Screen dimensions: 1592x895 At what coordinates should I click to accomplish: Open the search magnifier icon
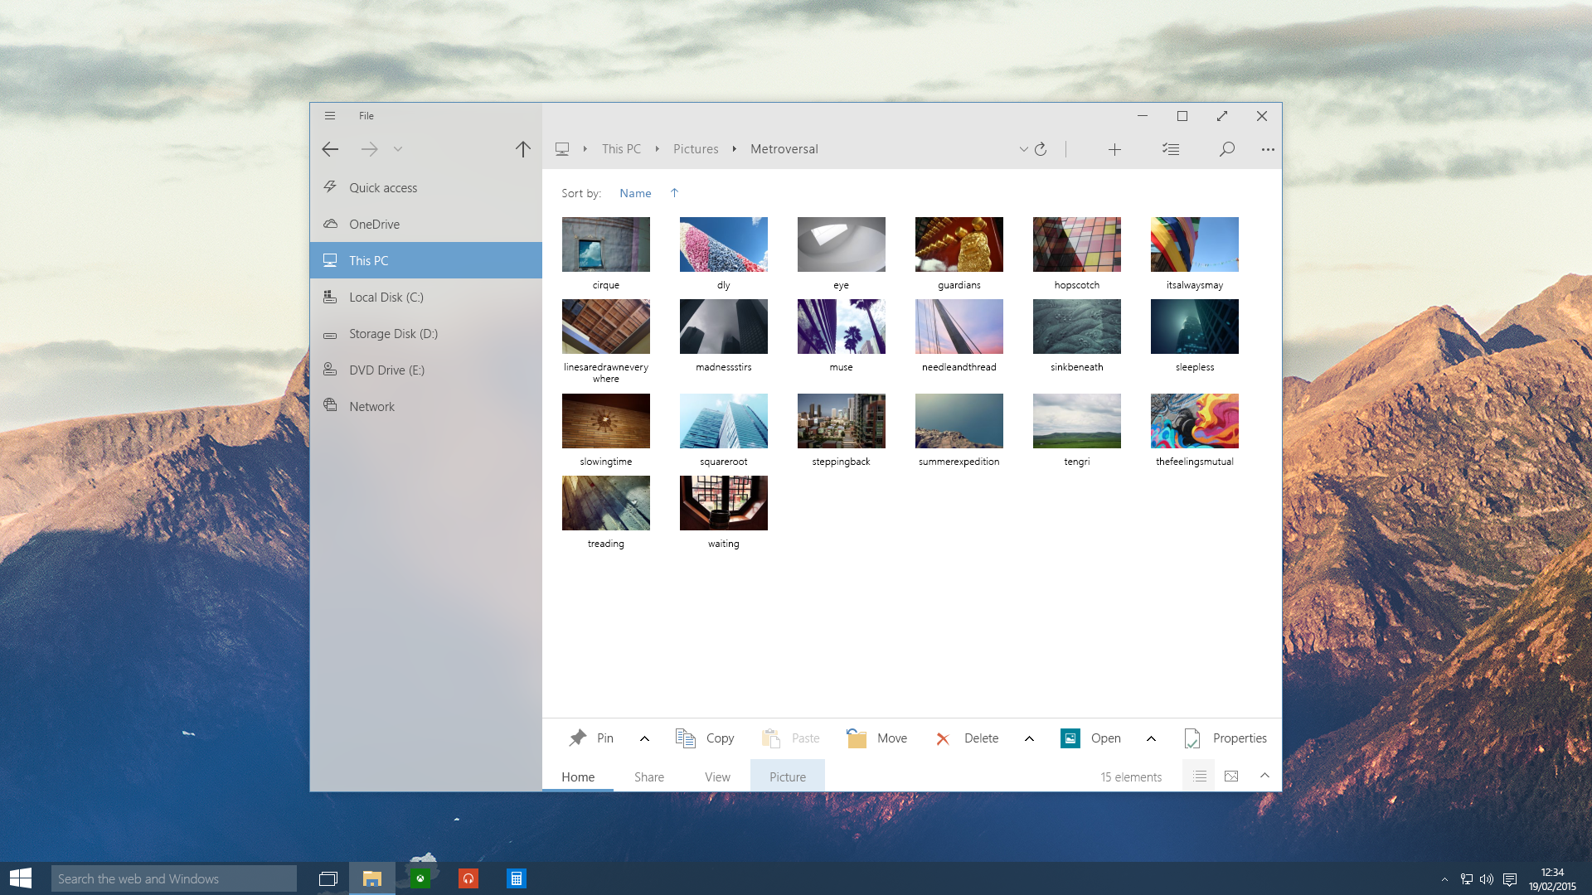tap(1227, 149)
